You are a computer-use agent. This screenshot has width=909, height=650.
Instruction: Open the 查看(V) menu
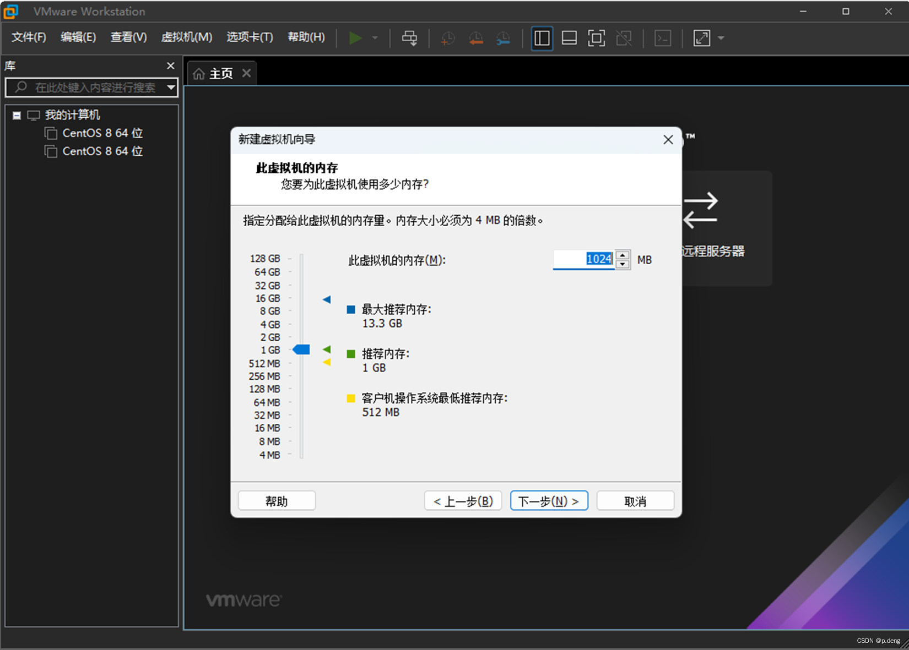(x=128, y=37)
